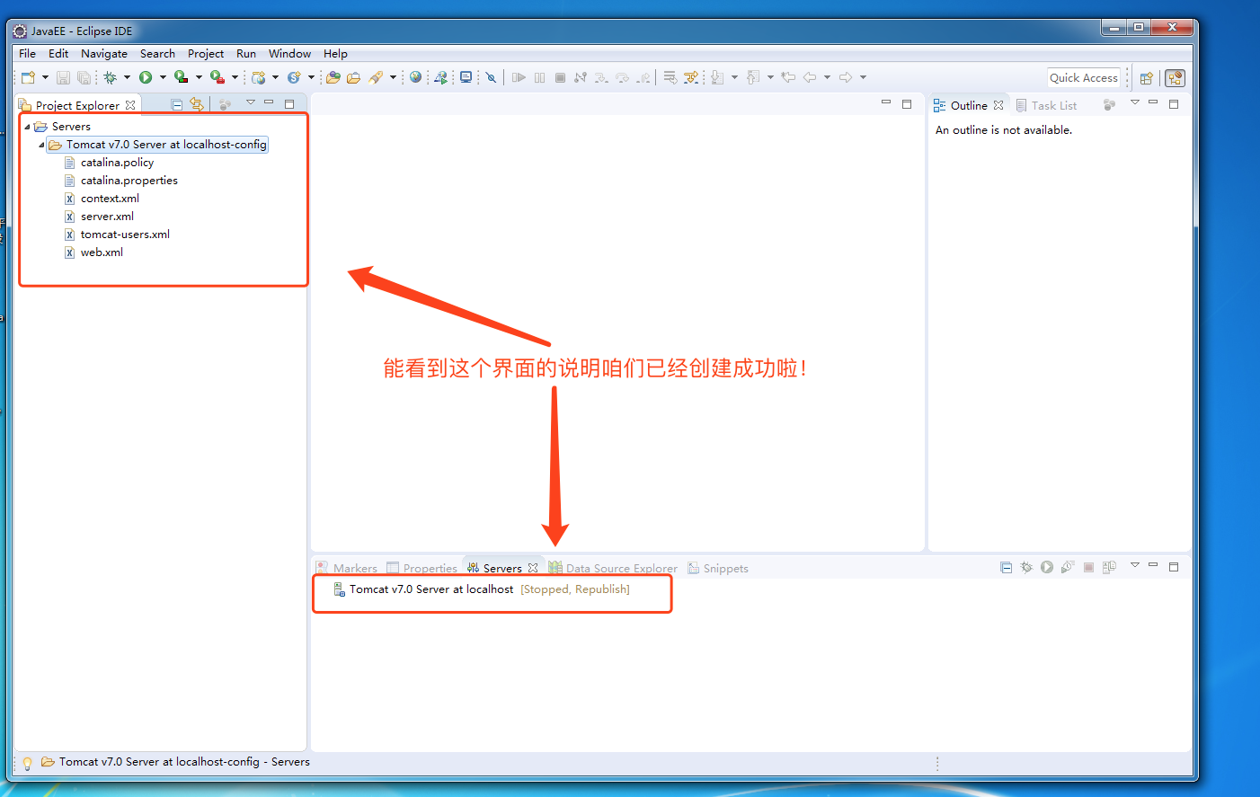Image resolution: width=1260 pixels, height=797 pixels.
Task: Open the External Tools dropdown arrow
Action: (x=235, y=77)
